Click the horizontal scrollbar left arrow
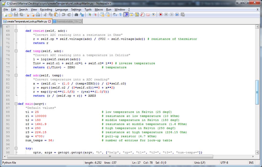The height and width of the screenshot is (167, 262). point(5,156)
